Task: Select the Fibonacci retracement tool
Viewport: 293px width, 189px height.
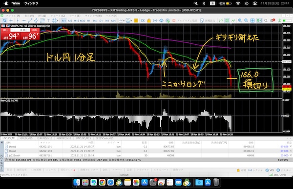Action: [x=42, y=20]
